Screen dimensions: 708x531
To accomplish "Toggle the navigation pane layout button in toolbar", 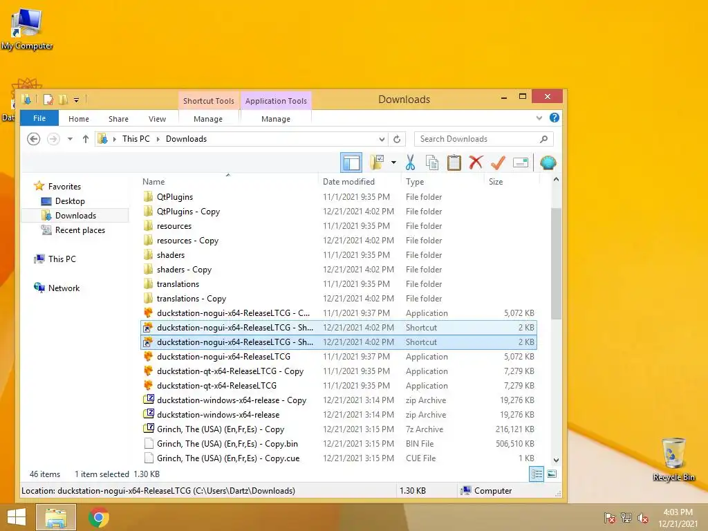I will [x=351, y=162].
